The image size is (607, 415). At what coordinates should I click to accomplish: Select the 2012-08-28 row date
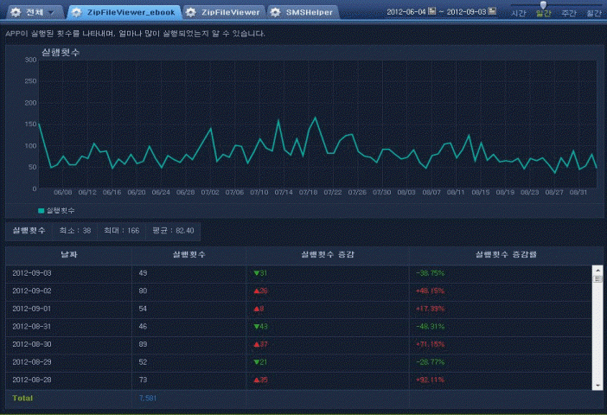(32, 380)
